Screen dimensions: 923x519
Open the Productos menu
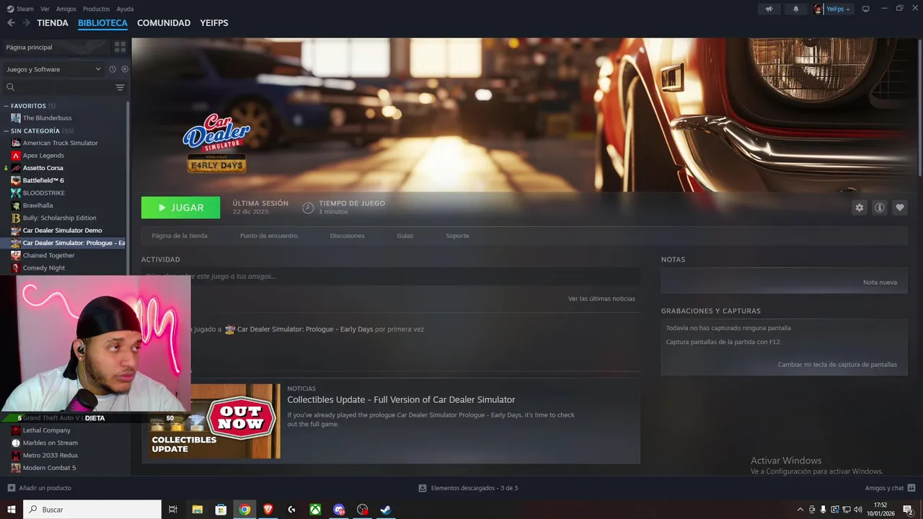click(97, 9)
